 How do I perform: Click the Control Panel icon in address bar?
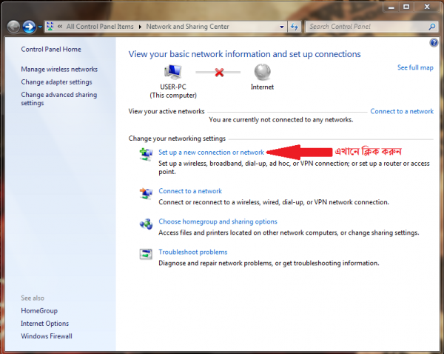pos(50,27)
